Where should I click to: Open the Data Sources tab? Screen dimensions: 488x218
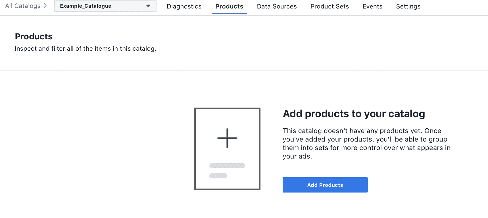(277, 7)
